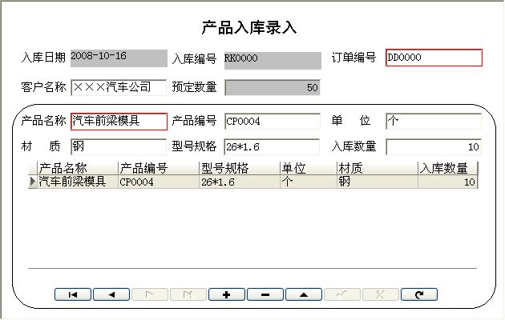Screen dimensions: 505x320
Task: Select grid cell 26*1.6
Action: click(240, 182)
